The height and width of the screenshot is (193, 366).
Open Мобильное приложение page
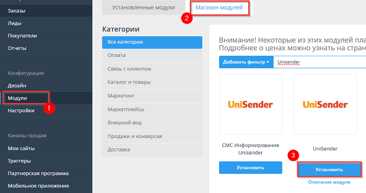[46, 186]
